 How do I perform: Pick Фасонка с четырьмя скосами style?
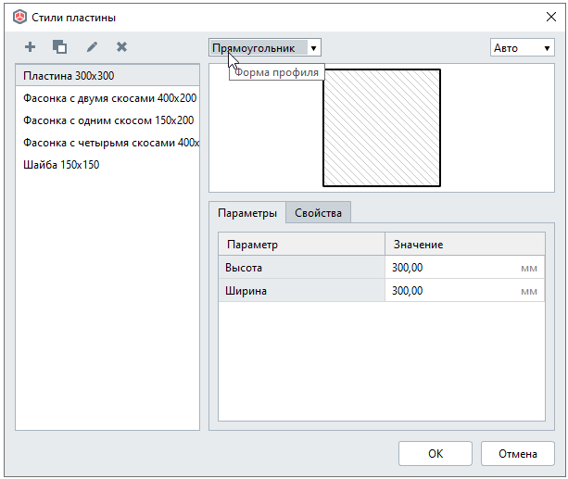tap(107, 143)
